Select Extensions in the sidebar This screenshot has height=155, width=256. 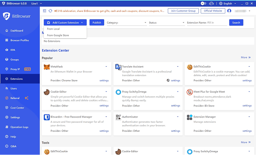[x=20, y=79]
